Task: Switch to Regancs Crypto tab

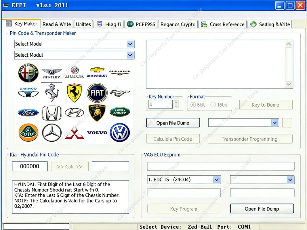Action: pos(178,24)
